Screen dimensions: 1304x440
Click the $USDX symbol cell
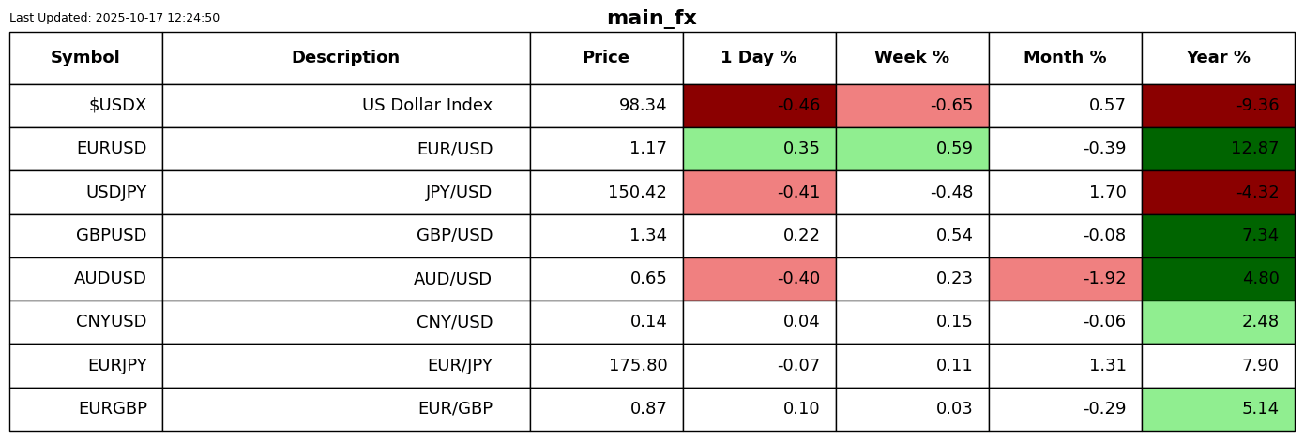point(117,106)
